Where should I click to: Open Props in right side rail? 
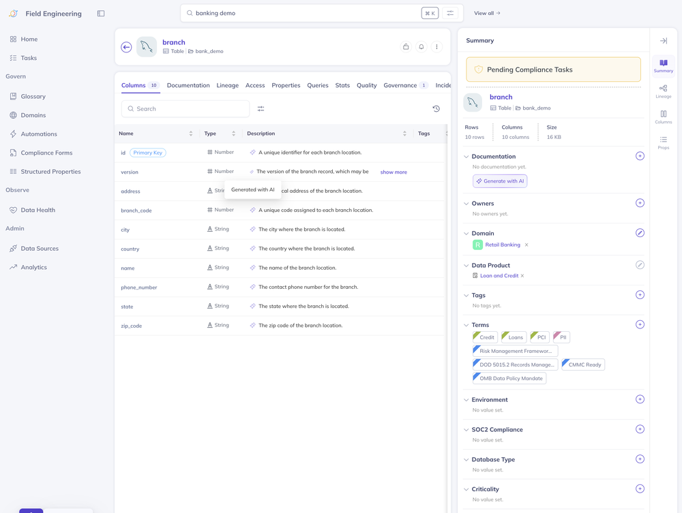pyautogui.click(x=664, y=143)
